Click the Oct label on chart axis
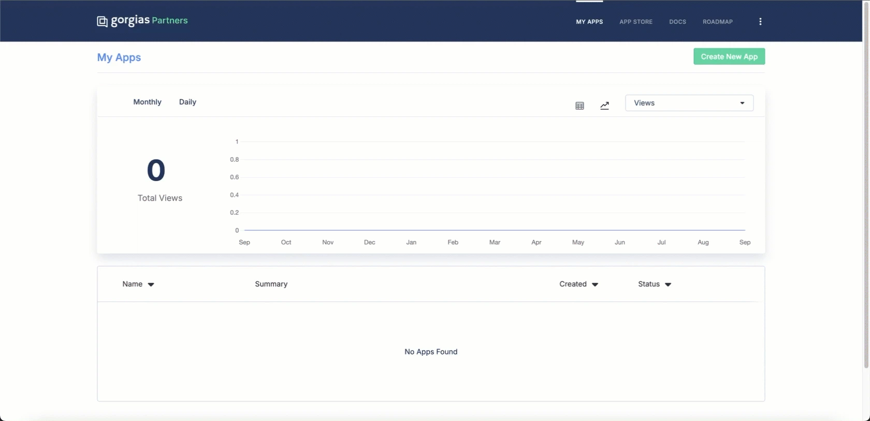Screen dimensions: 870x421 click(286, 242)
